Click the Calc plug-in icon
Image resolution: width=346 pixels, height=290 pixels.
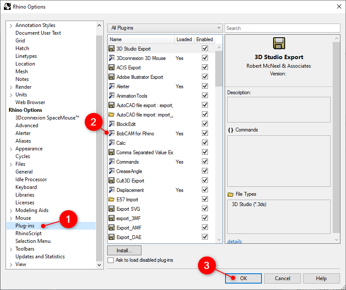111,143
